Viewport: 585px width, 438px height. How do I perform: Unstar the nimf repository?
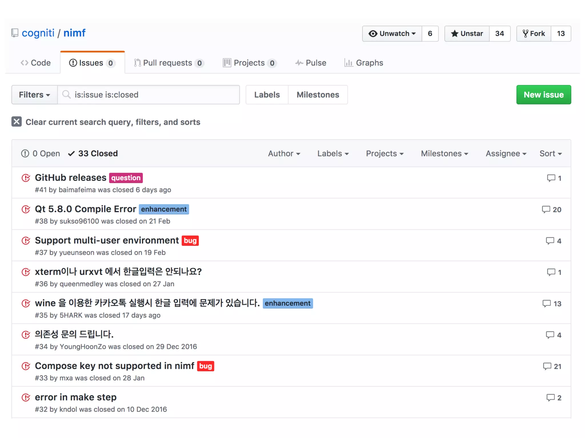click(467, 34)
